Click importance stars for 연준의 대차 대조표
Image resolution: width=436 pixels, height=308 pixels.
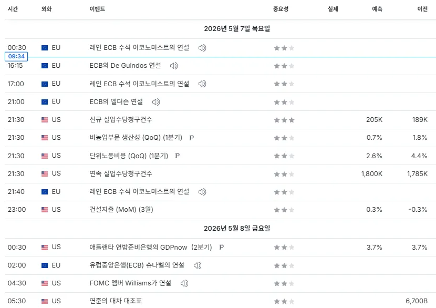284,301
